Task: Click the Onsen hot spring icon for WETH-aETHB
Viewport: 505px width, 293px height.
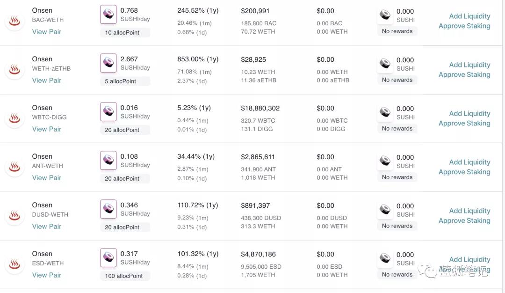Action: pos(14,70)
